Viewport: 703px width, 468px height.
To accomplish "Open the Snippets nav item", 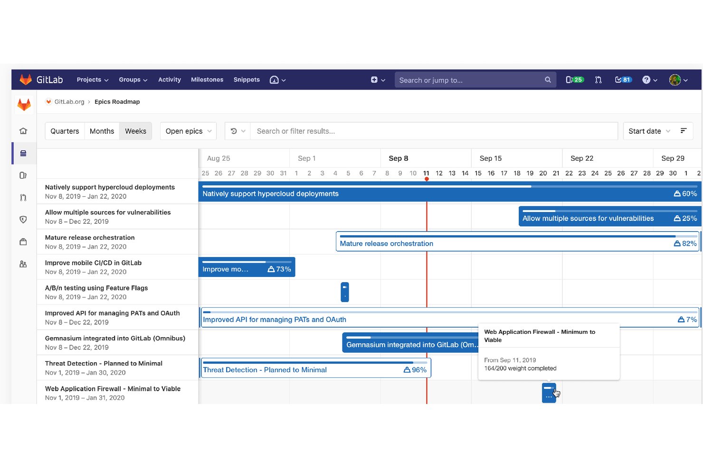I will (x=247, y=80).
